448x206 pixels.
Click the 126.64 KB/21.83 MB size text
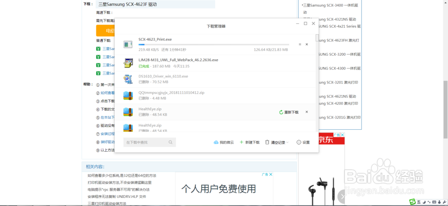click(271, 50)
